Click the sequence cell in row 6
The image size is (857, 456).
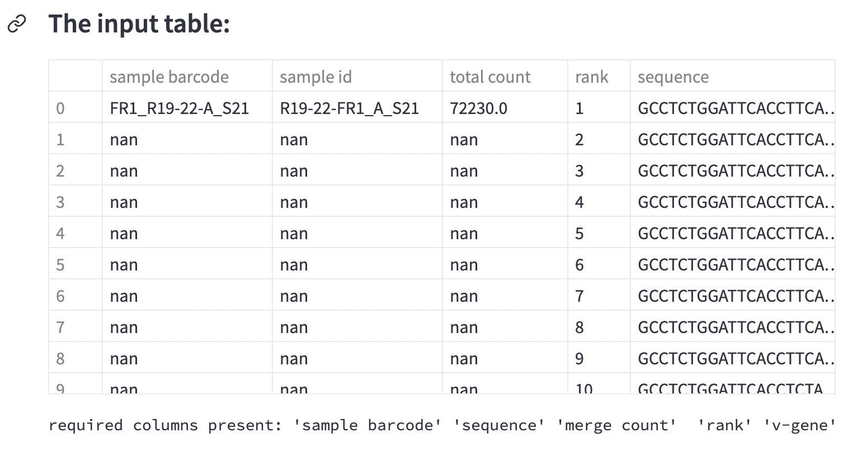[733, 296]
